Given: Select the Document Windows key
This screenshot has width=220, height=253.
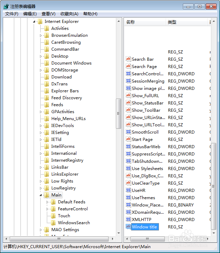Looking at the screenshot, I should click(71, 63).
